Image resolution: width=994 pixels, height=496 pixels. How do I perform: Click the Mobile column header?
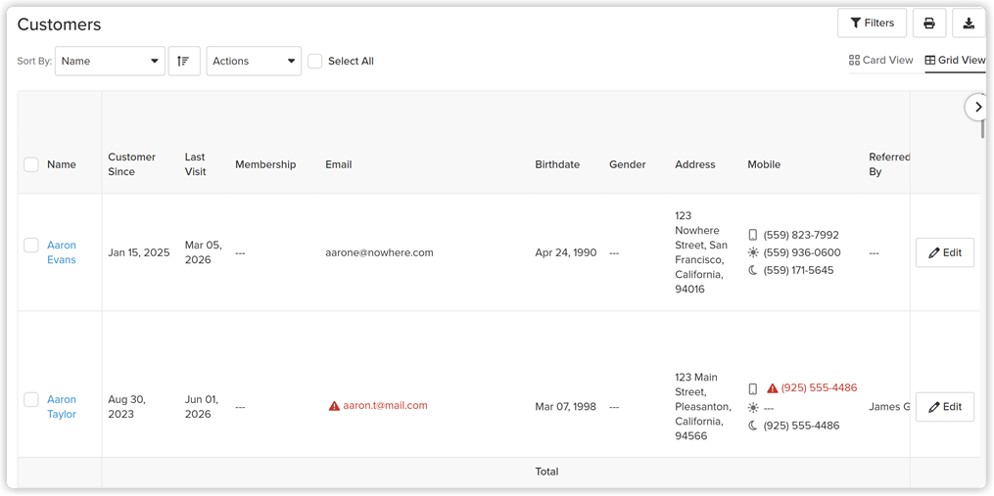click(764, 164)
